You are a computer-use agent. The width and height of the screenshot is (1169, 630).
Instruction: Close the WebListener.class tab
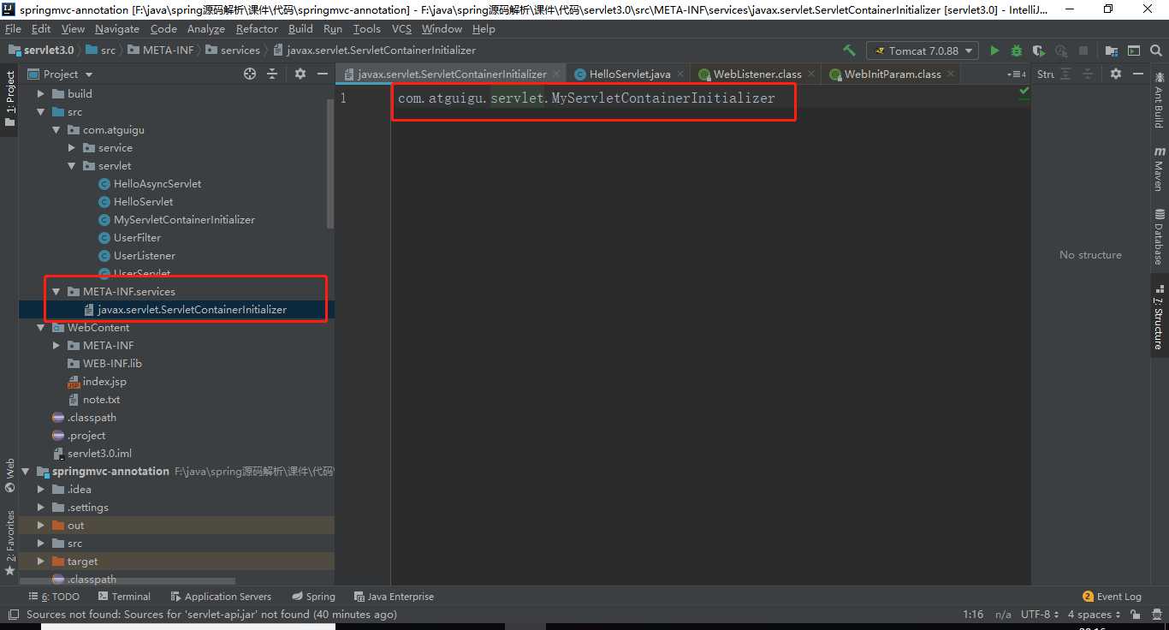[x=812, y=74]
